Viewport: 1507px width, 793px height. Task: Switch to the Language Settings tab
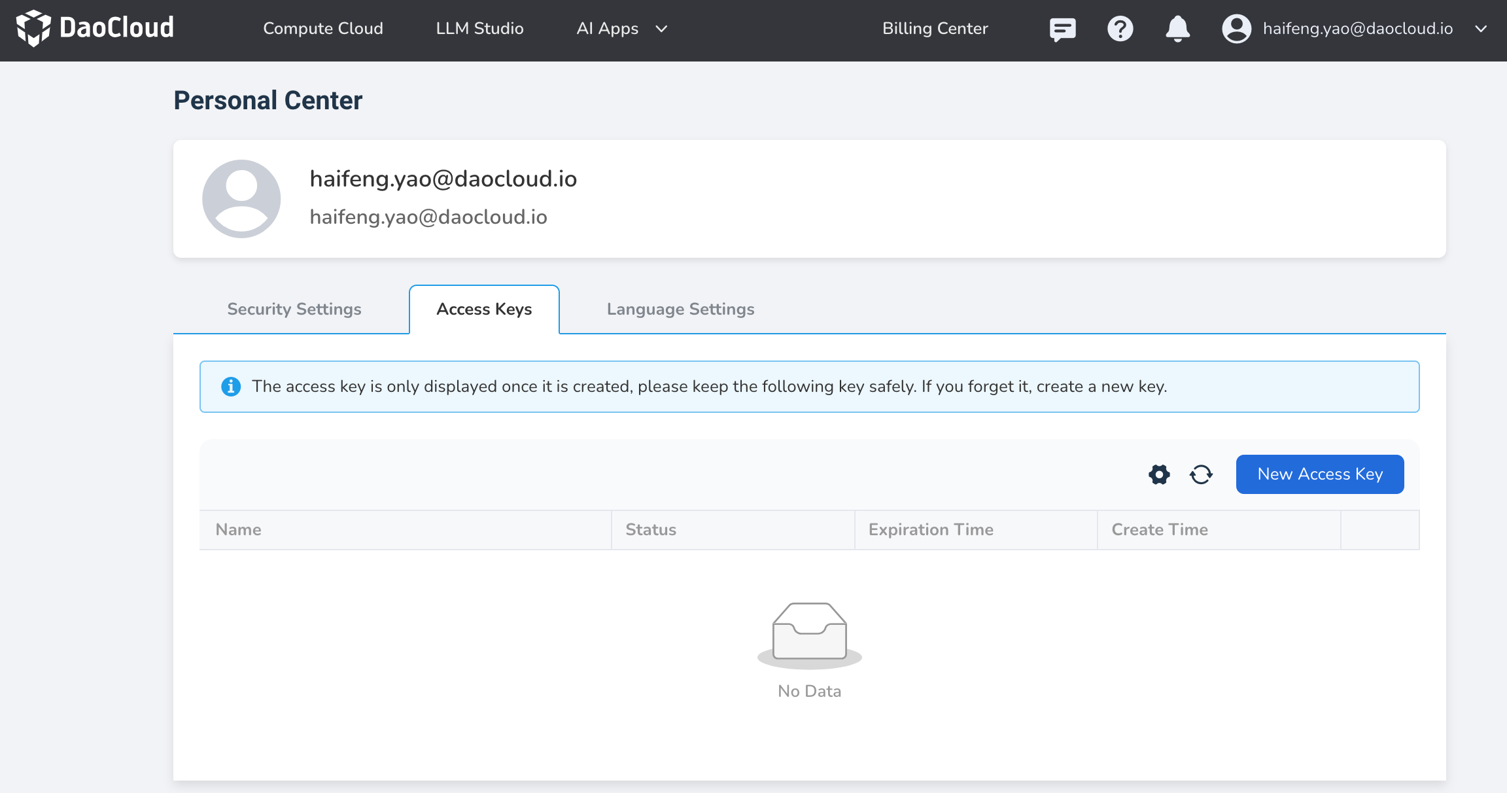pos(680,309)
